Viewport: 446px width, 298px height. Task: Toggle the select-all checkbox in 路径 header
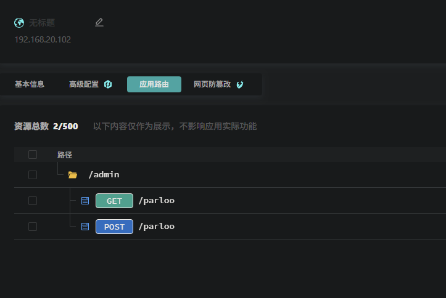pyautogui.click(x=33, y=155)
